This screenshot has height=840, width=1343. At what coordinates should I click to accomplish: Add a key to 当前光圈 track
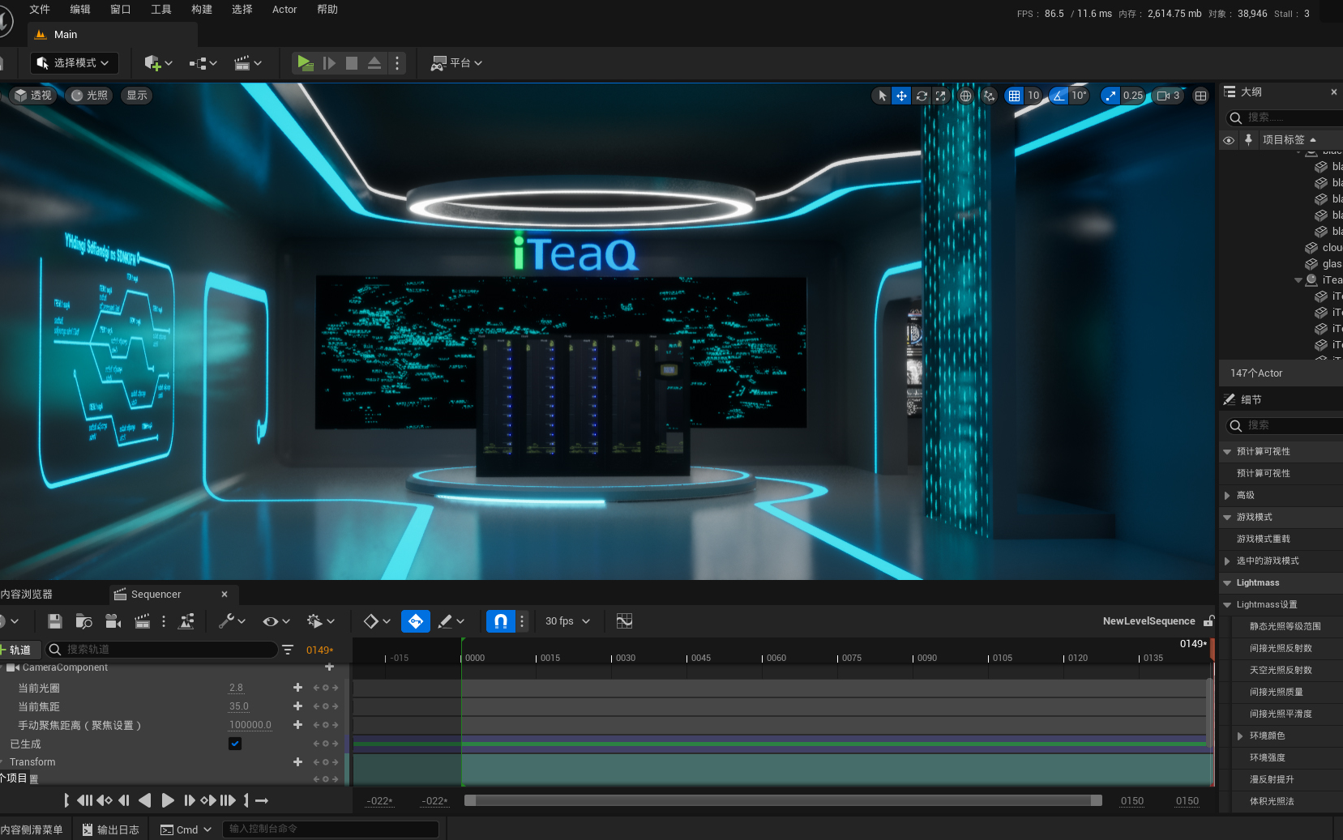coord(297,688)
